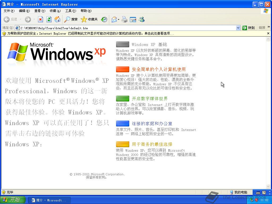Click the network connection tray icon
The height and width of the screenshot is (204, 272).
[x=252, y=200]
